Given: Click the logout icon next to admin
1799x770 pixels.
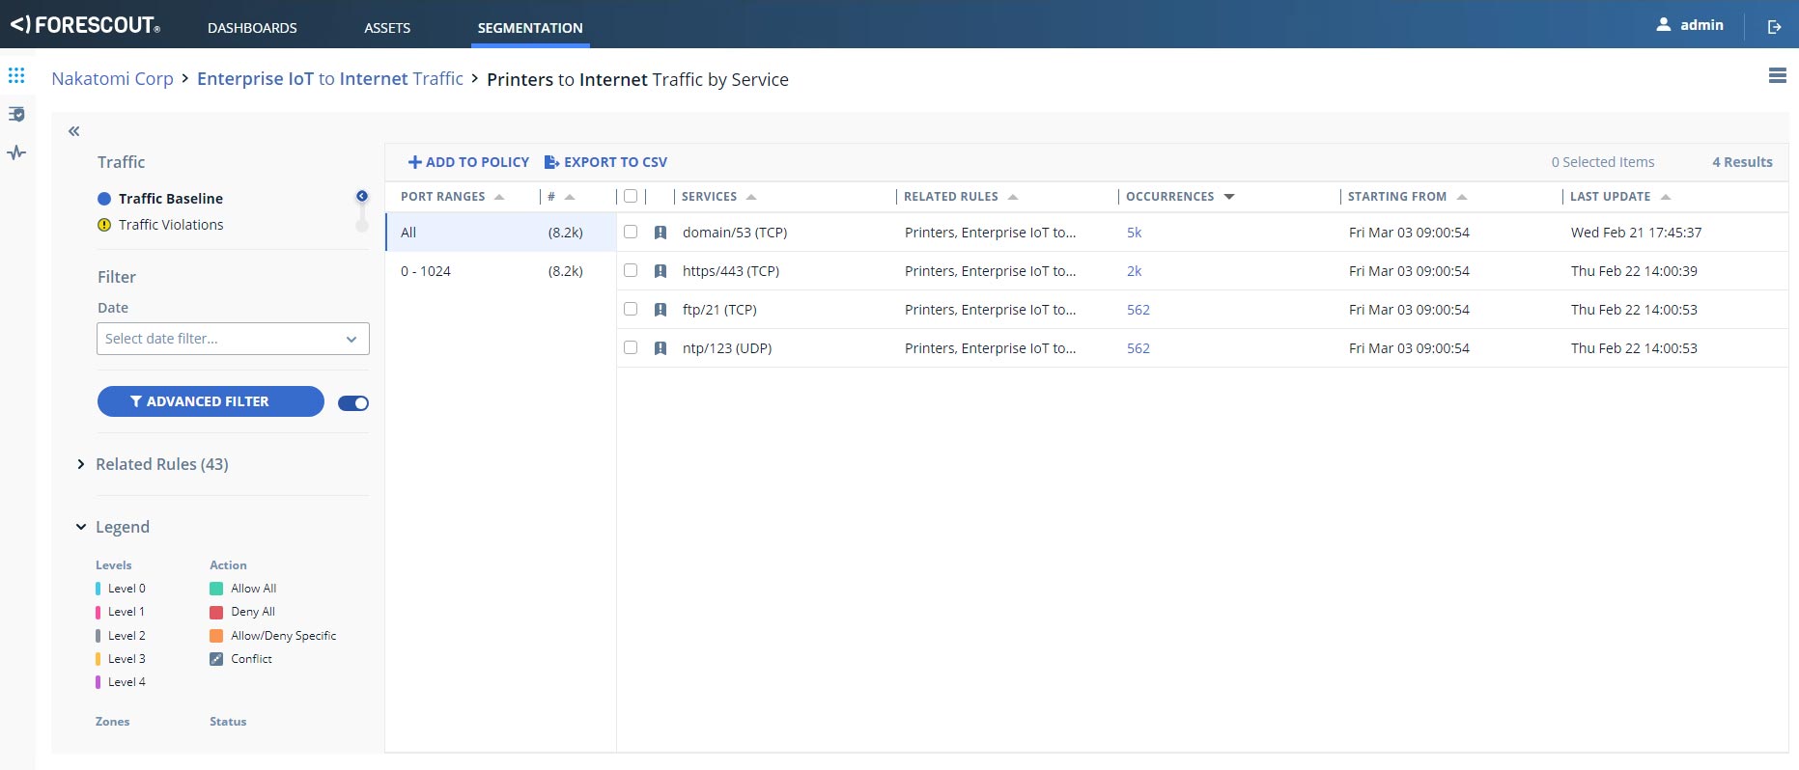Looking at the screenshot, I should pyautogui.click(x=1774, y=26).
